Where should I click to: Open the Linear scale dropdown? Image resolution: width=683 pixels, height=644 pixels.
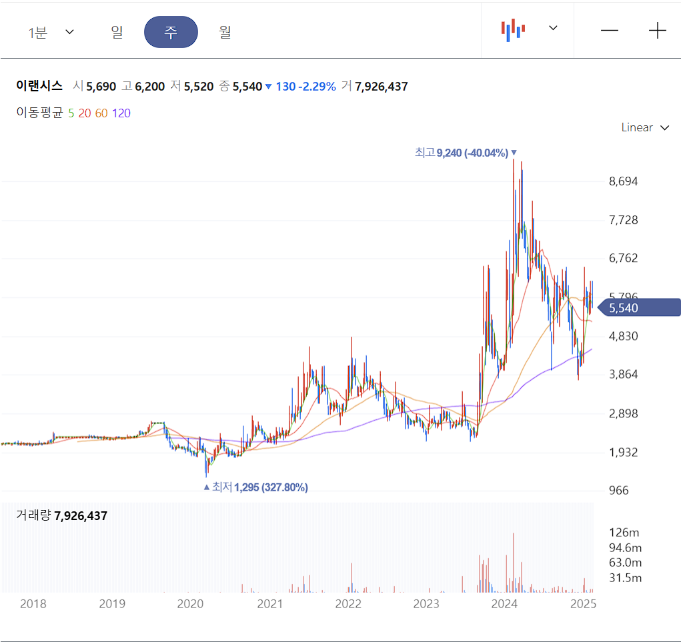coord(644,127)
